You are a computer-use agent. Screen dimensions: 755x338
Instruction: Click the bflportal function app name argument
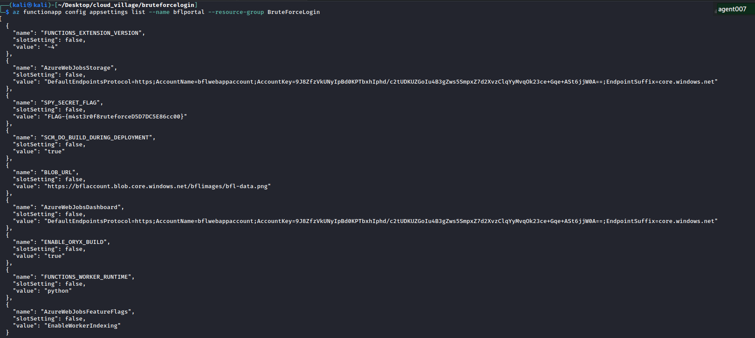coord(189,12)
